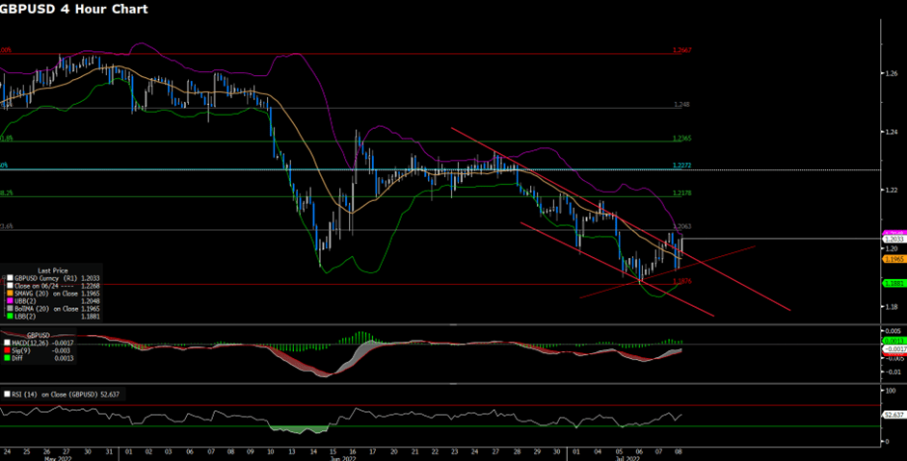Image resolution: width=907 pixels, height=461 pixels.
Task: Click the 1.2667 Fibonacci level label
Action: point(681,50)
